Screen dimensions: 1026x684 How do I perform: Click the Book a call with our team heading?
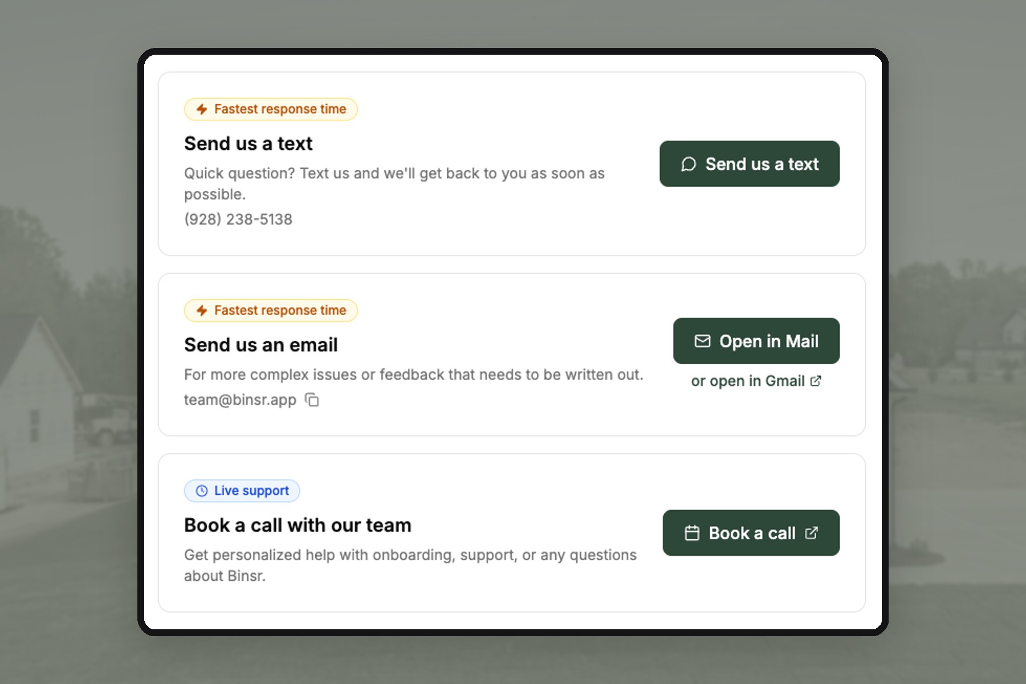click(298, 525)
